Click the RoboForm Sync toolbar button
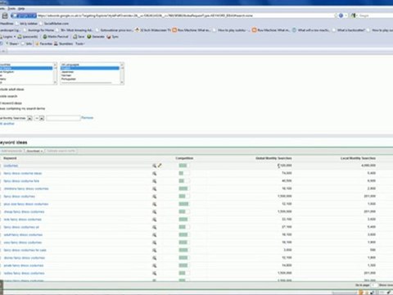This screenshot has height=295, width=393. click(x=112, y=37)
